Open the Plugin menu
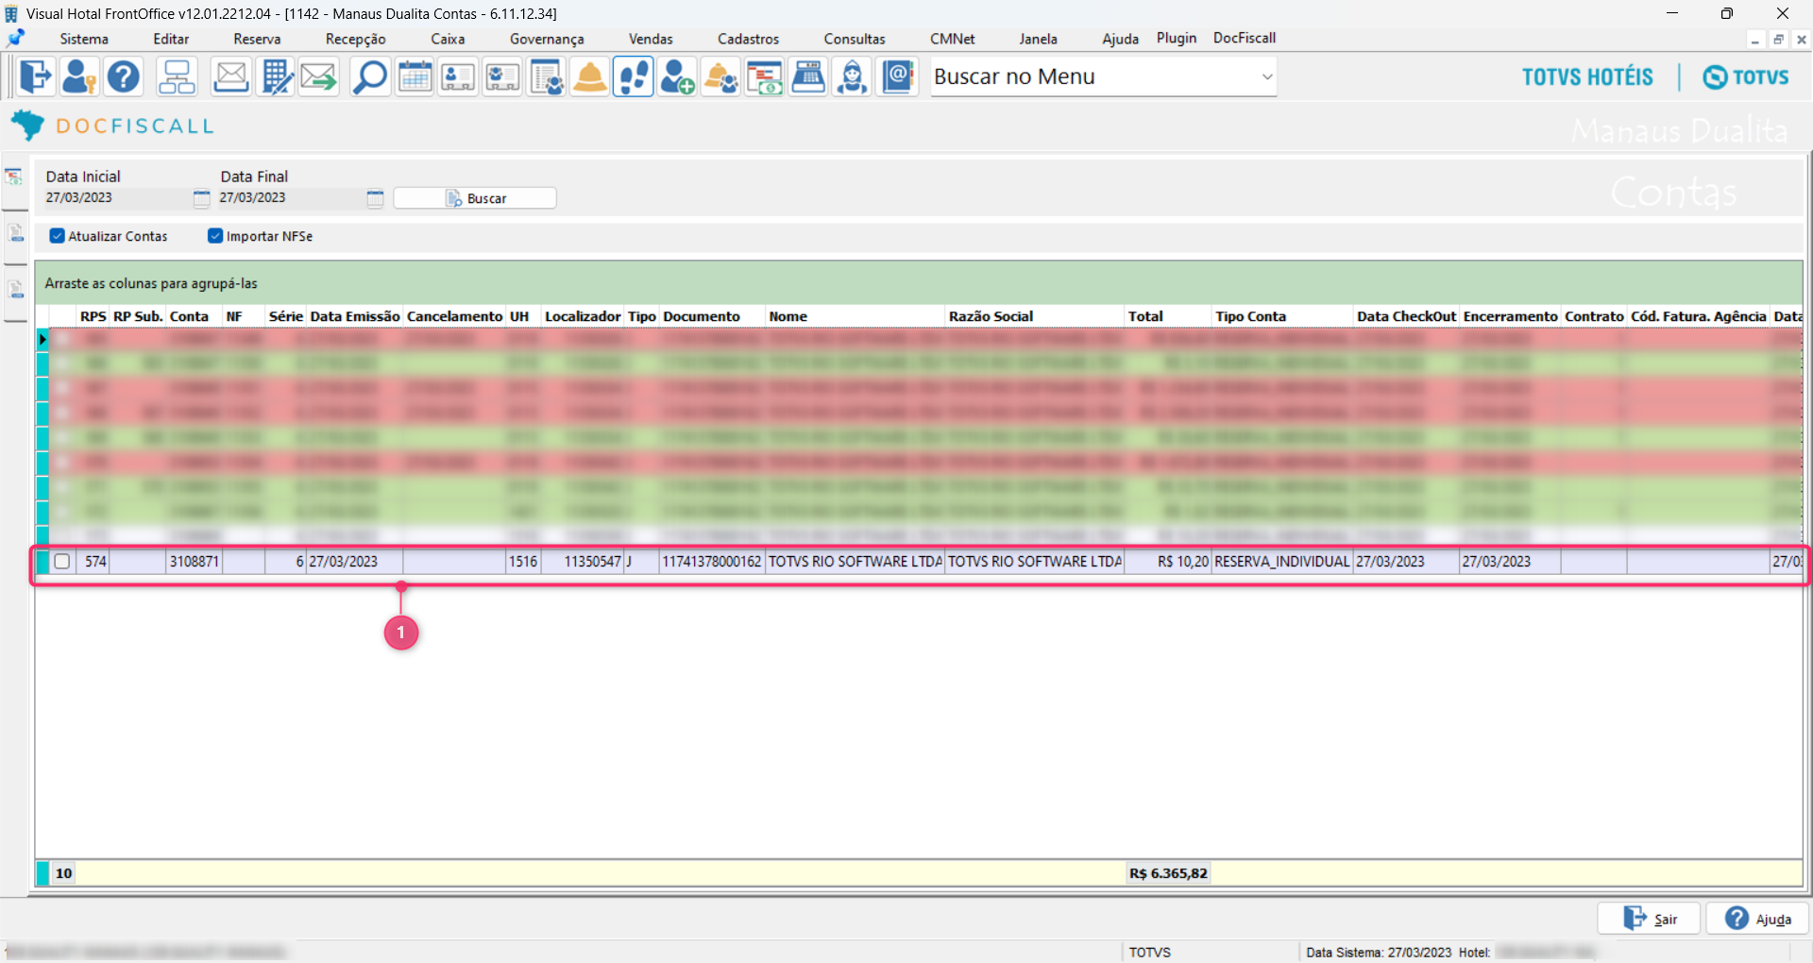Image resolution: width=1813 pixels, height=963 pixels. pos(1177,38)
